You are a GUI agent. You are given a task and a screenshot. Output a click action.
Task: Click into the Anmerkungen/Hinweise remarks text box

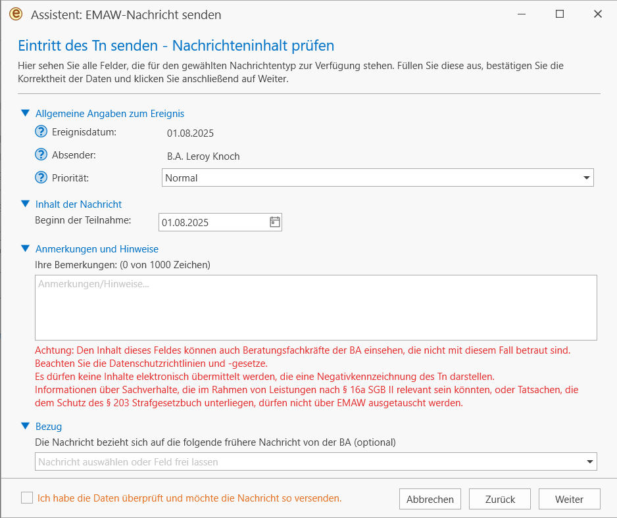[x=316, y=308]
